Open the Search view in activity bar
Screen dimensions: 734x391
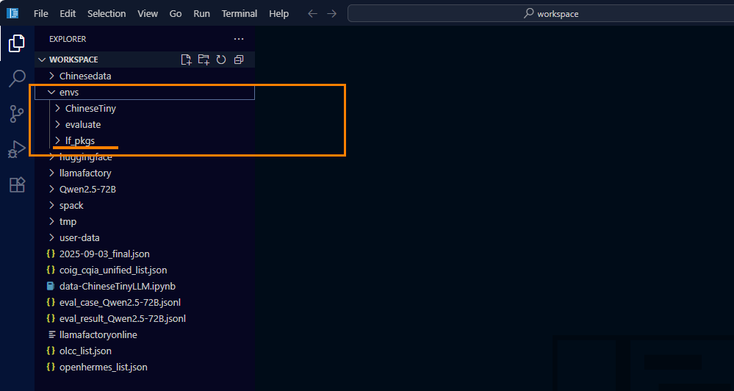coord(17,79)
